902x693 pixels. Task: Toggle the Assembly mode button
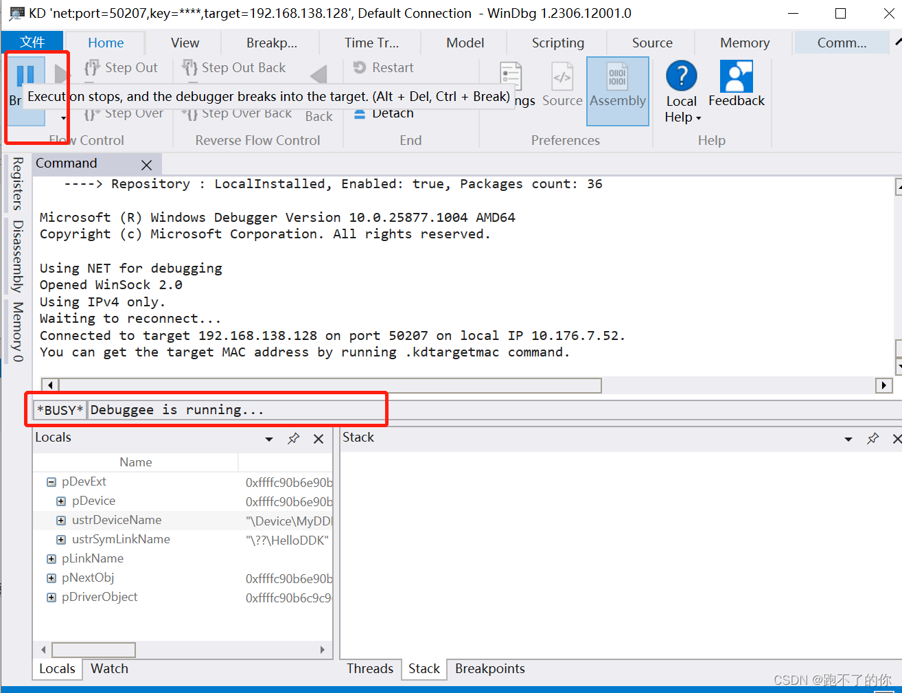[618, 91]
